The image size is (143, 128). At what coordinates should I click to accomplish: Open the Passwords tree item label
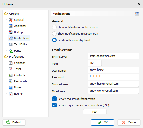21,81
